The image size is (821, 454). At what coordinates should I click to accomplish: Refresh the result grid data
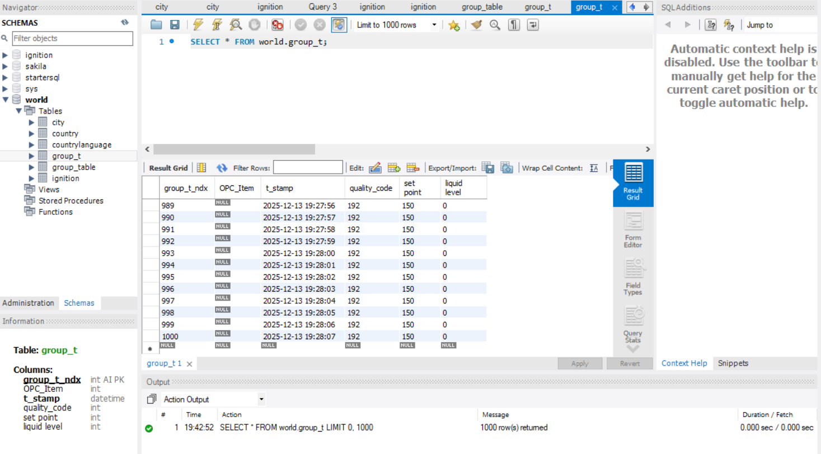(222, 168)
